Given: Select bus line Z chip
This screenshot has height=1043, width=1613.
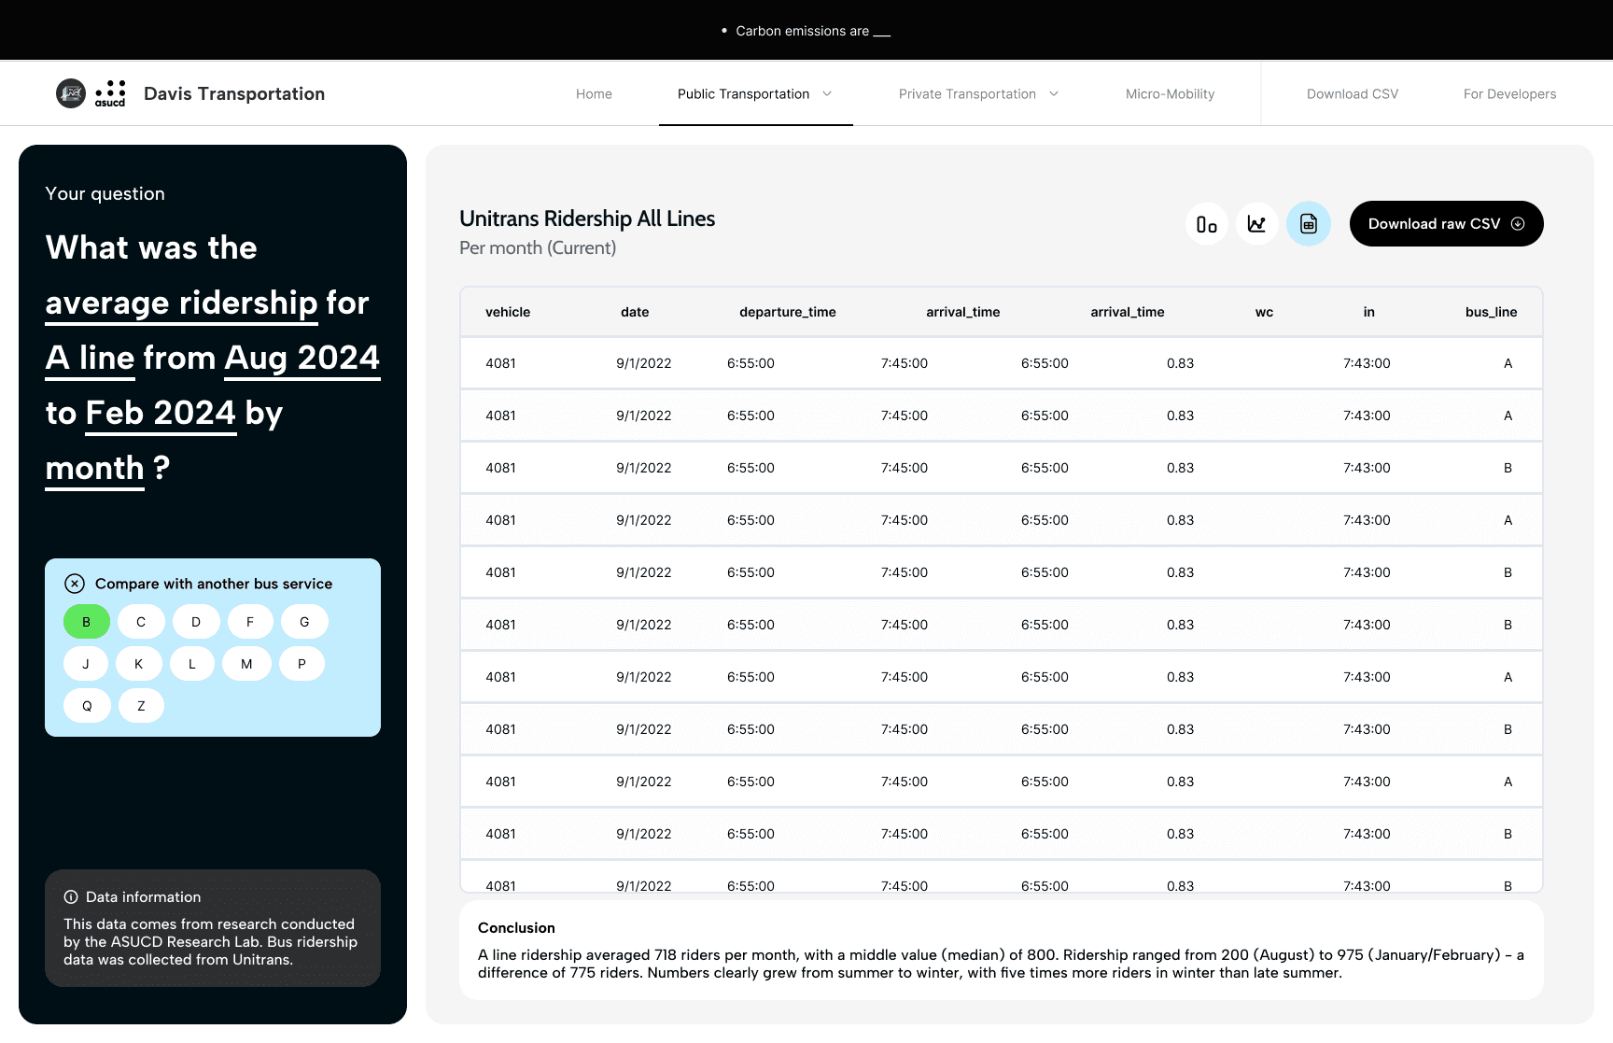Looking at the screenshot, I should point(141,706).
